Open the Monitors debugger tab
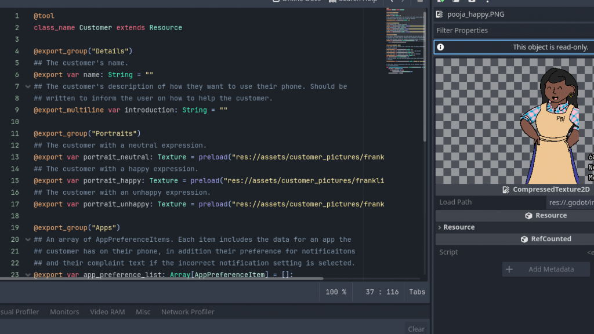 [x=64, y=312]
